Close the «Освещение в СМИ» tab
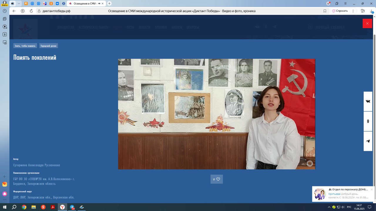The height and width of the screenshot is (211, 376). click(x=103, y=4)
